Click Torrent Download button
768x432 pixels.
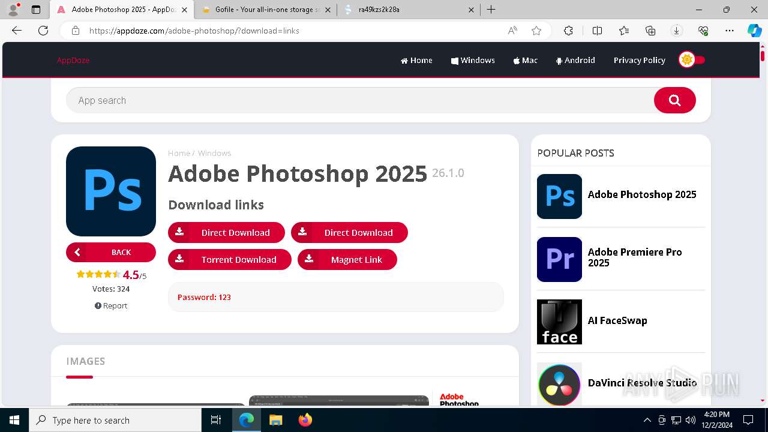230,259
